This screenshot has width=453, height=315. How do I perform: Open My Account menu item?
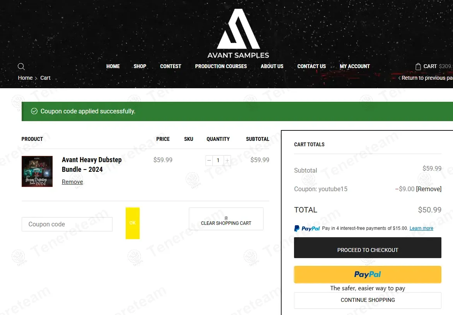pos(355,66)
